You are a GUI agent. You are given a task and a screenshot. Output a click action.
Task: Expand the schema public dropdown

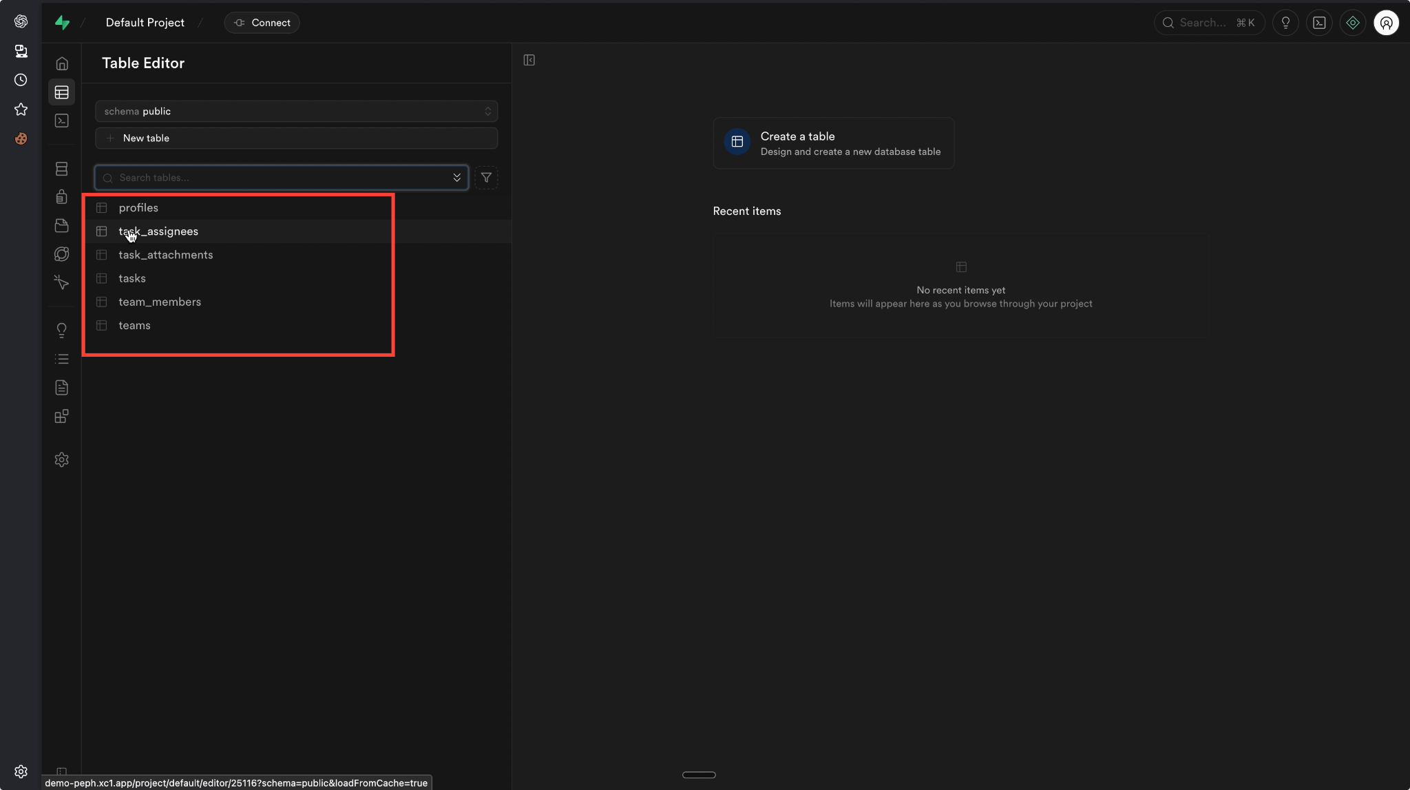click(x=296, y=112)
